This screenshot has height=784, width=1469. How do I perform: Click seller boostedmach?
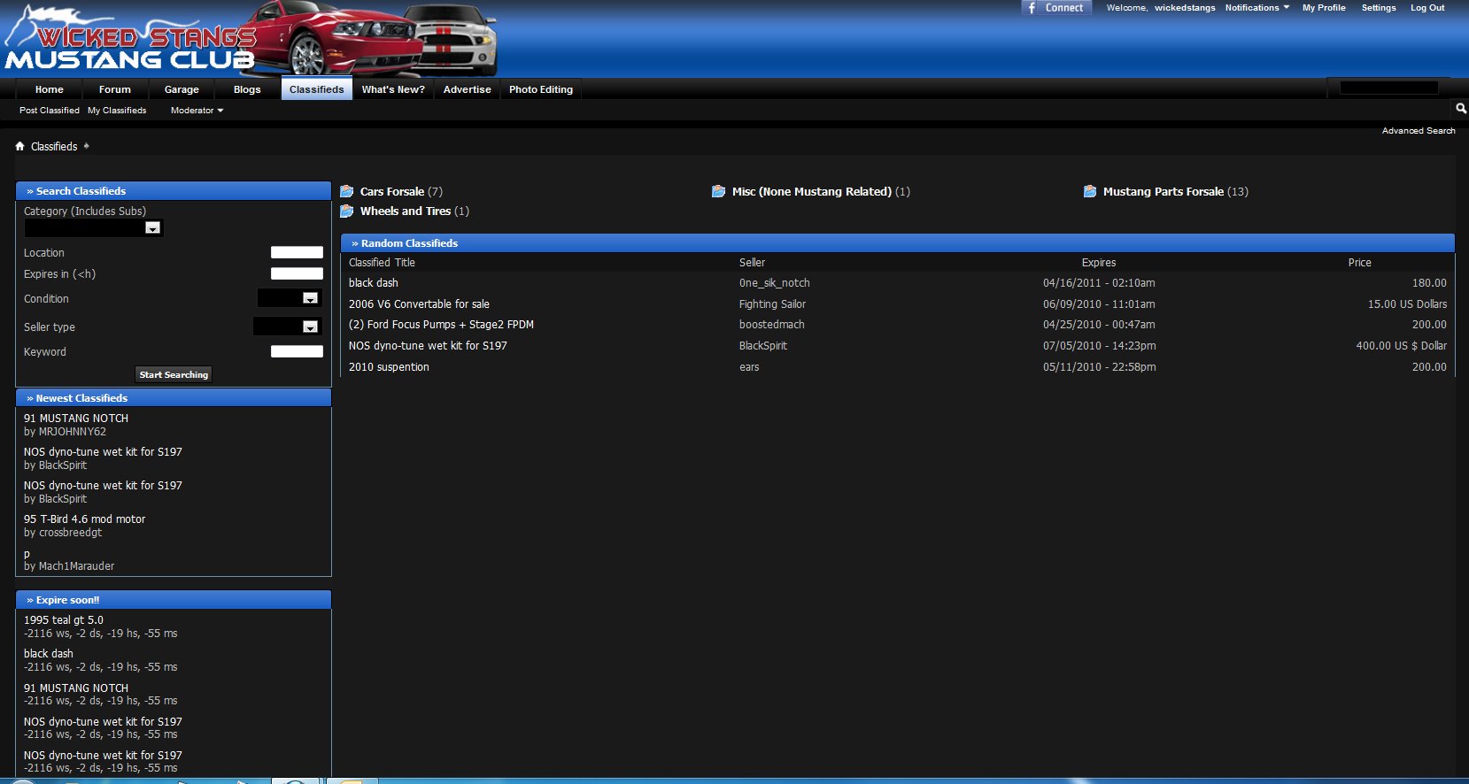(x=772, y=325)
